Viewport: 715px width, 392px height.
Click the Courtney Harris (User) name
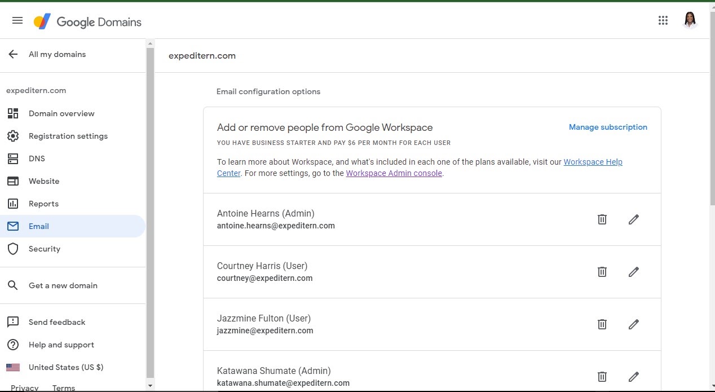click(262, 266)
